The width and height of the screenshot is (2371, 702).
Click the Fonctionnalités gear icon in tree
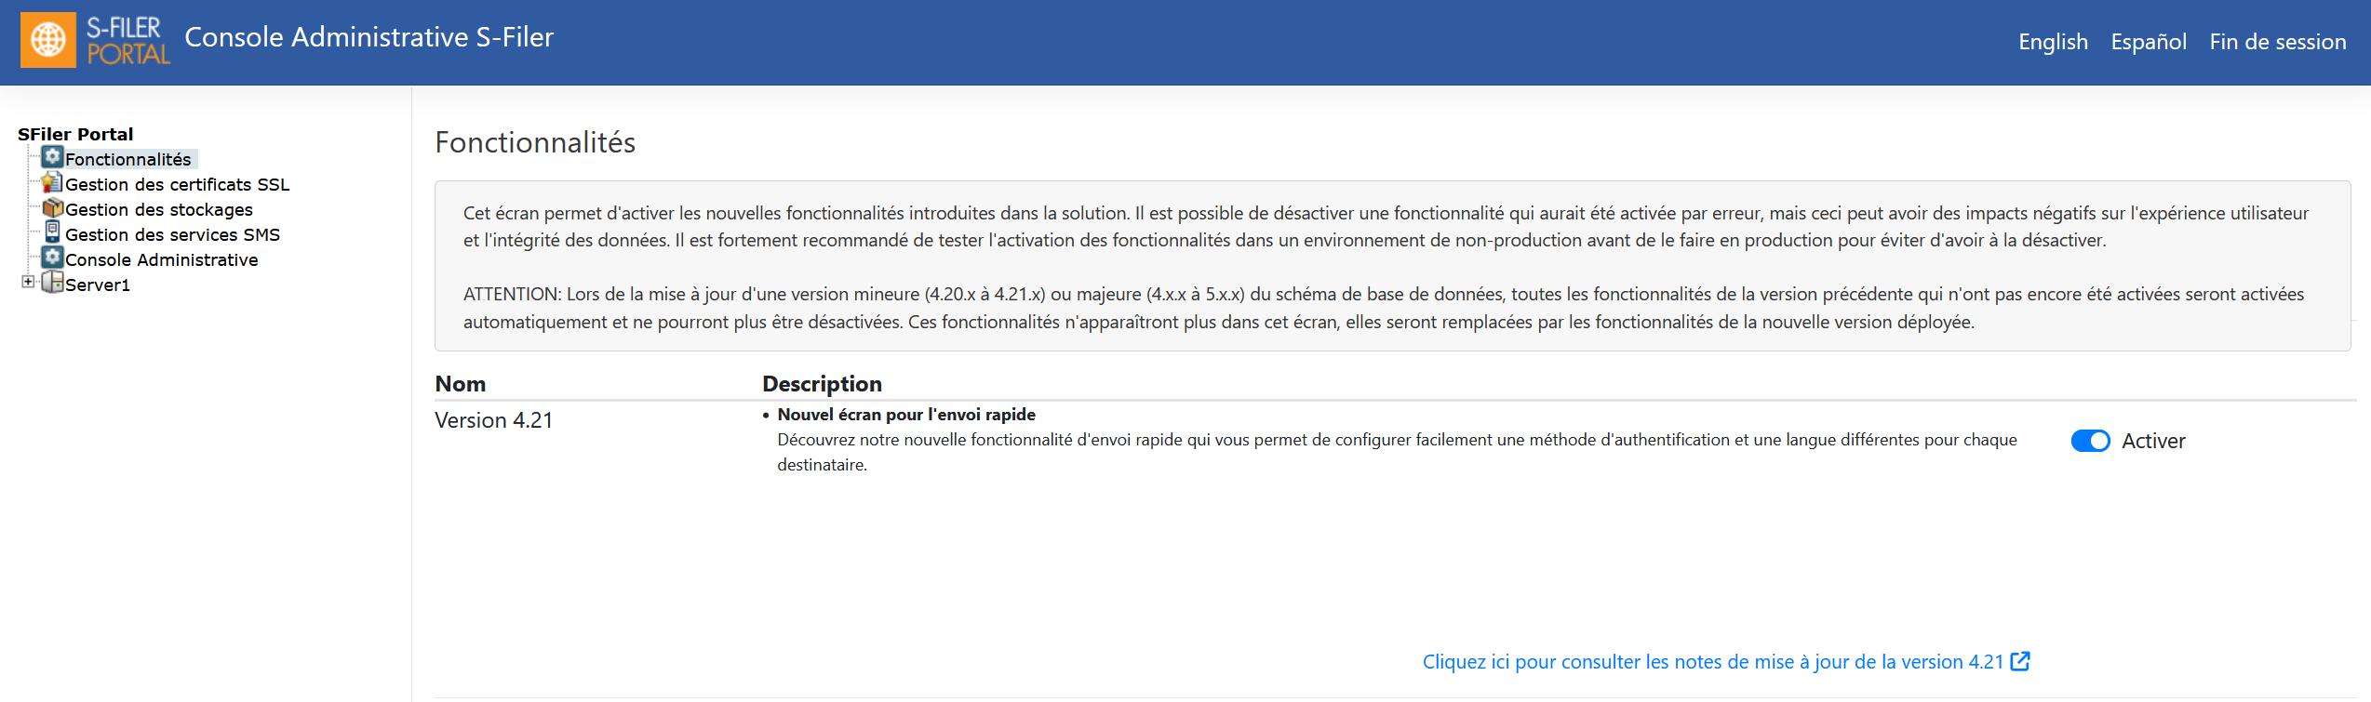[53, 157]
